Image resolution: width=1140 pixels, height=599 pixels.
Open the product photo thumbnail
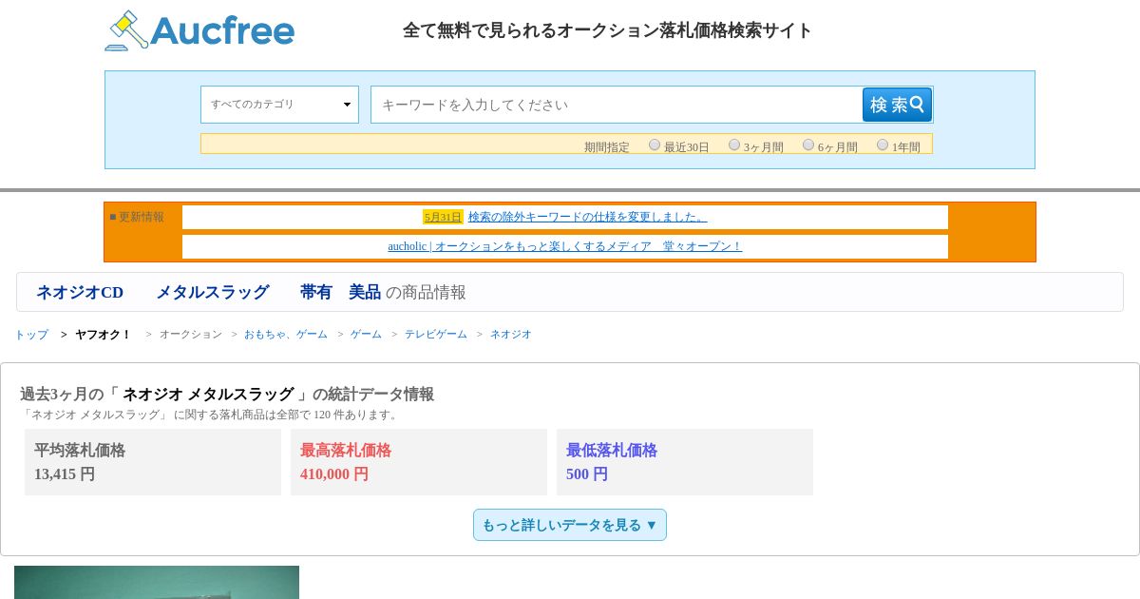point(157,582)
